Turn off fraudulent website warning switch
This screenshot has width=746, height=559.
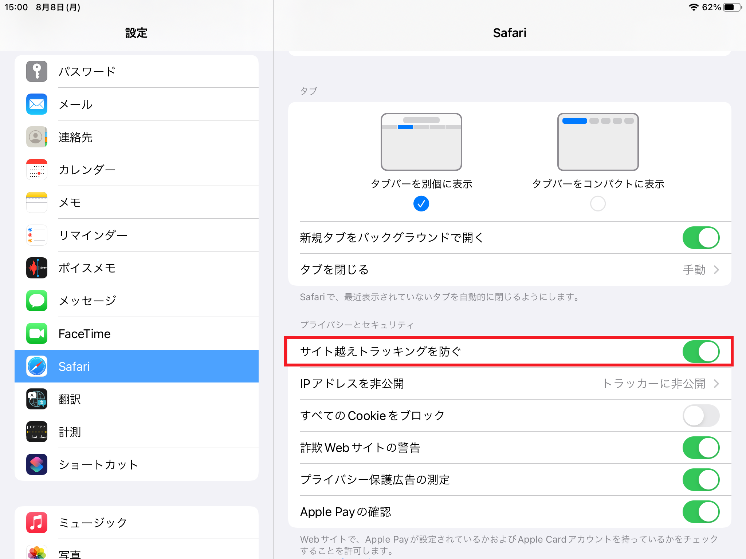click(x=700, y=448)
